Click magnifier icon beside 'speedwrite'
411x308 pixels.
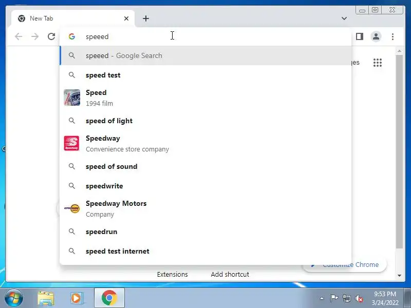pyautogui.click(x=72, y=186)
